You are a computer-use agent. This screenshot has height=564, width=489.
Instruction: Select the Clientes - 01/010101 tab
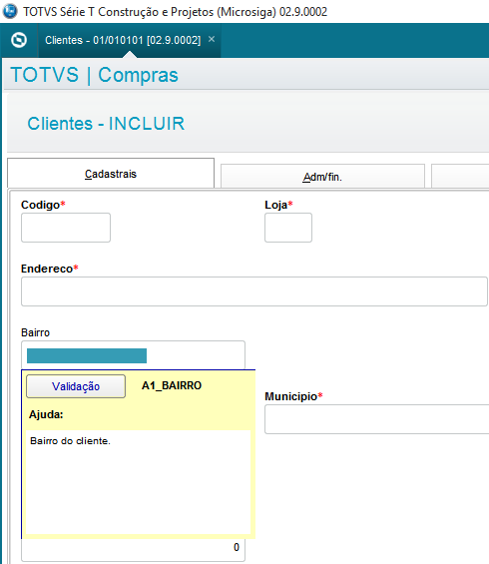(123, 40)
